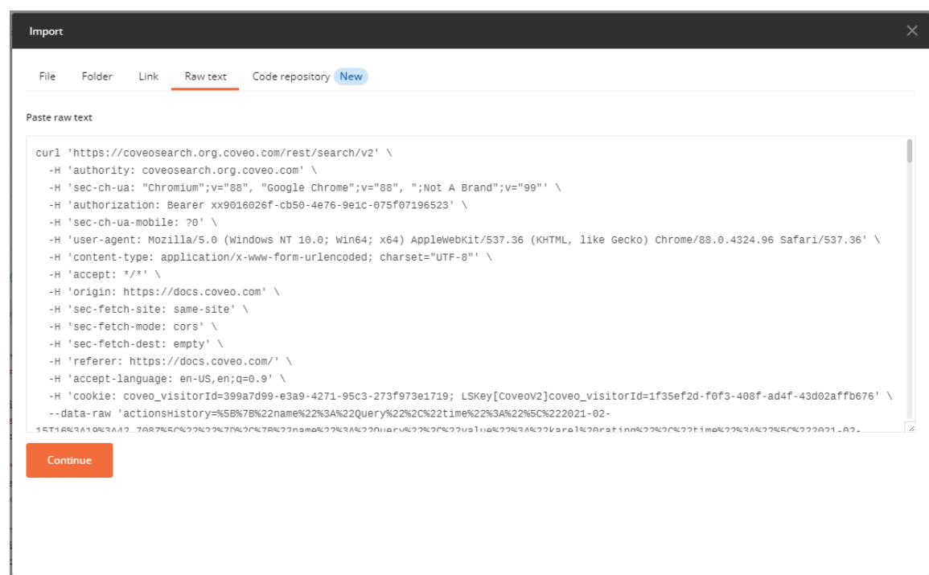
Task: Place cursor on the origin header line
Action: 165,292
